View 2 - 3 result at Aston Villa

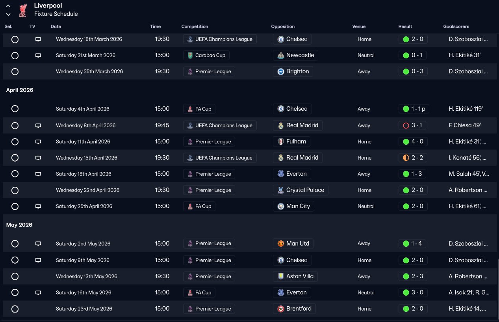tap(413, 276)
